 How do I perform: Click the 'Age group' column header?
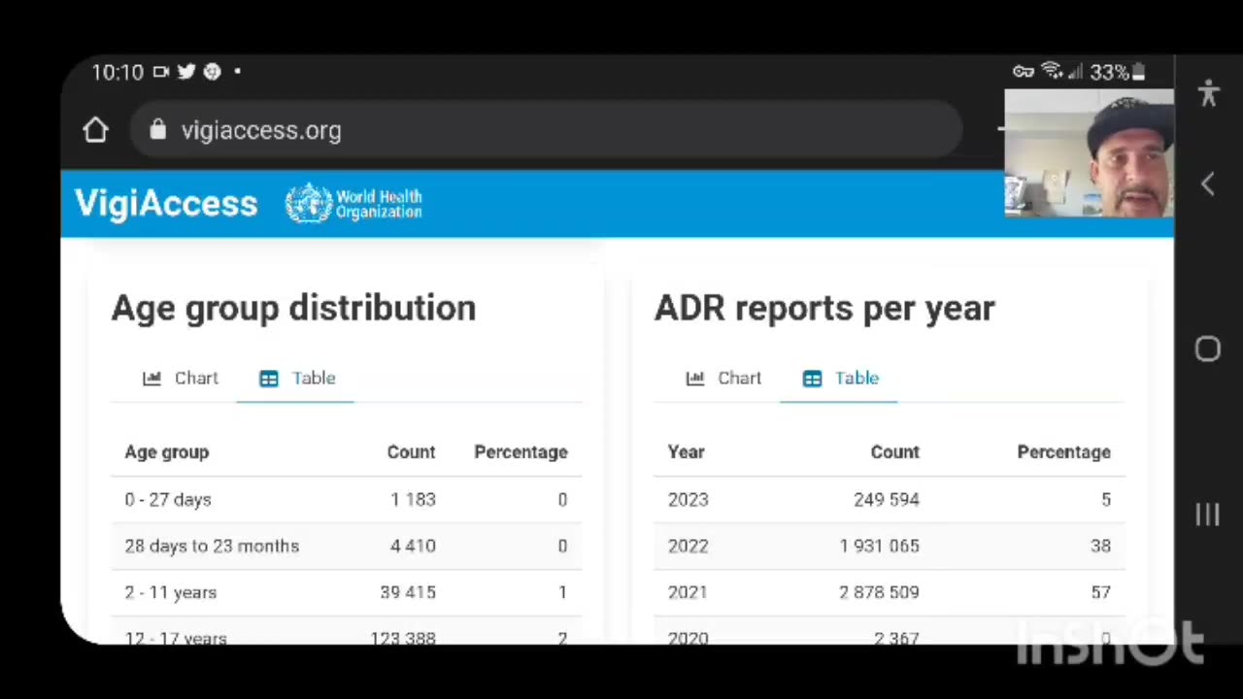click(x=166, y=451)
